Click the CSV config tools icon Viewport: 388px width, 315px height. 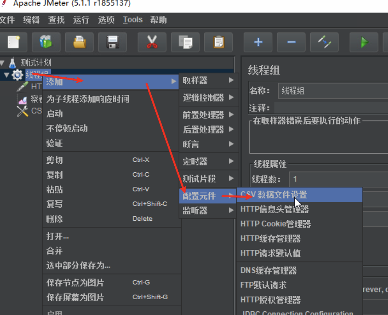pyautogui.click(x=23, y=111)
